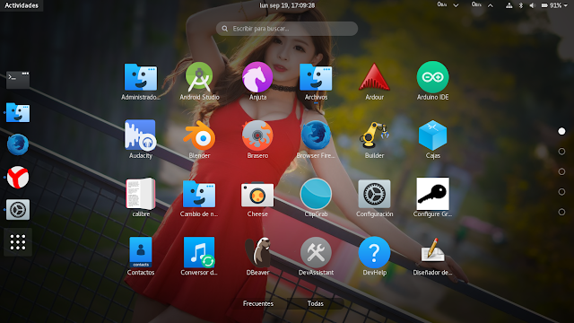Launch Conversor d... audio converter

[199, 257]
